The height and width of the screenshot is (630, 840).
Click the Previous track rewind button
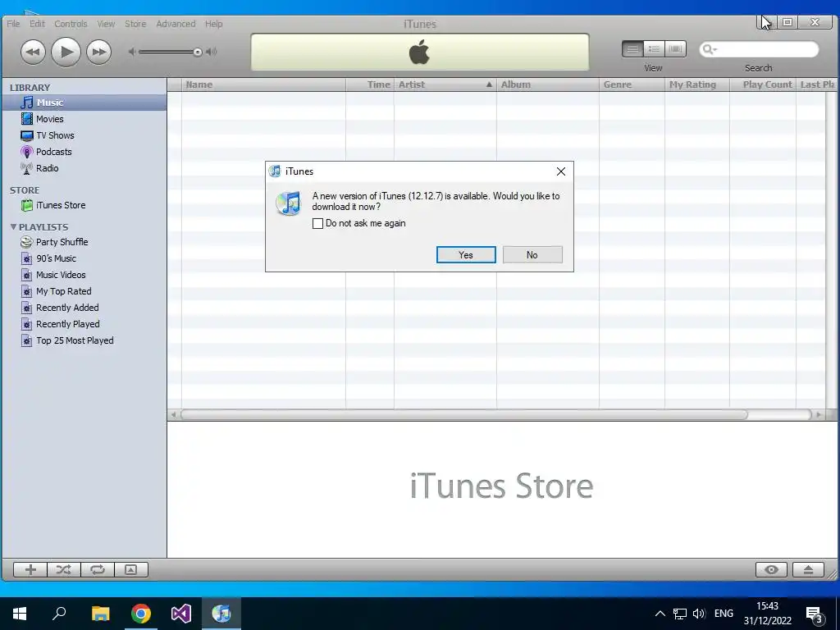[33, 52]
